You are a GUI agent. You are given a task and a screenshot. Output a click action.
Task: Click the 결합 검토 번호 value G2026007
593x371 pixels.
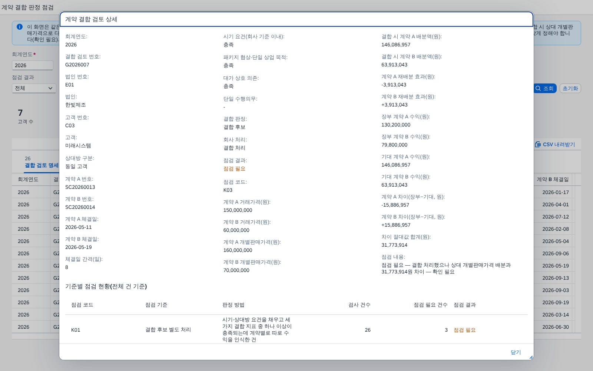coord(77,65)
